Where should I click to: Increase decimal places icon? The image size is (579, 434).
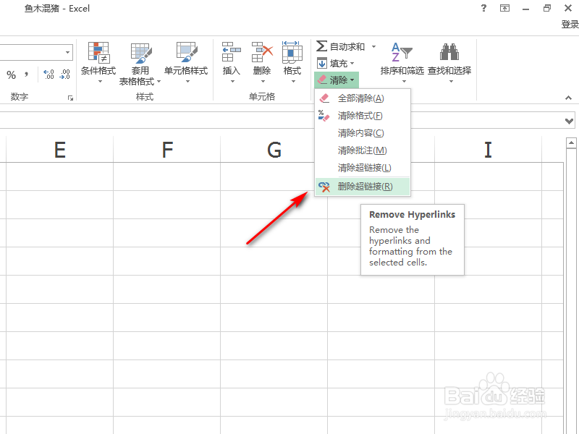[x=47, y=73]
